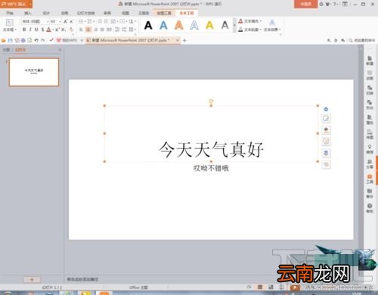378x295 pixels.
Task: Increase the paragraph indent level
Action: click(x=106, y=21)
